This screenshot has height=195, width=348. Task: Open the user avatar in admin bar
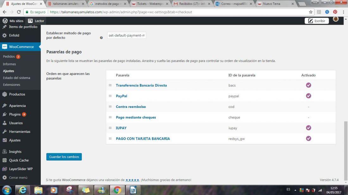coord(336,19)
